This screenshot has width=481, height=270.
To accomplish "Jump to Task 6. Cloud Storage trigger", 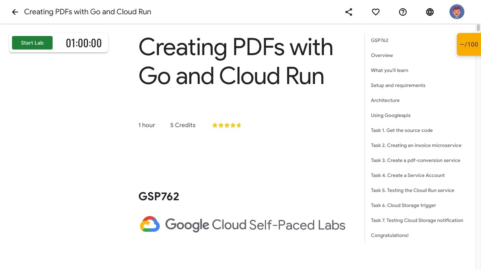I will point(403,205).
